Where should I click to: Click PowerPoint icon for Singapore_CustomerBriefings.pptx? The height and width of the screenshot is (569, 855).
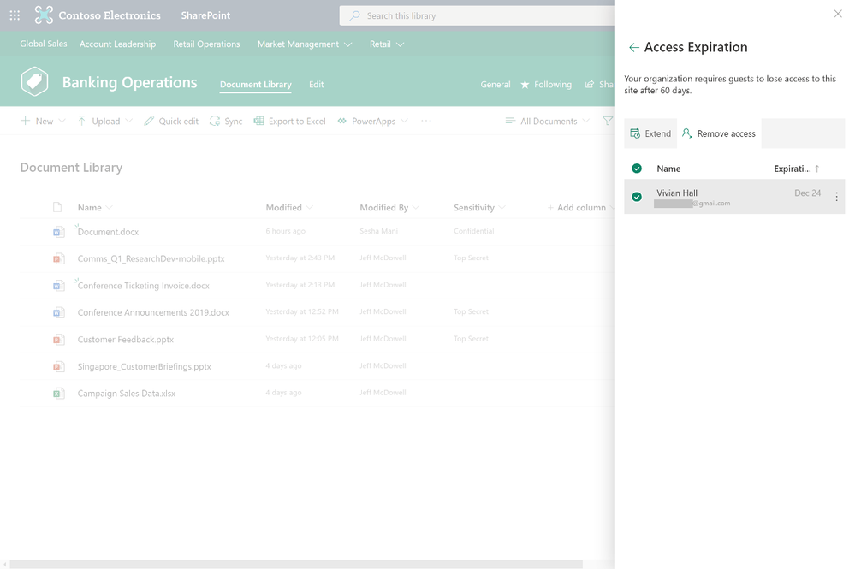[x=58, y=366]
